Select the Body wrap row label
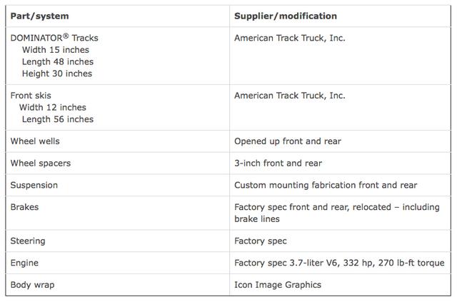 (x=32, y=285)
